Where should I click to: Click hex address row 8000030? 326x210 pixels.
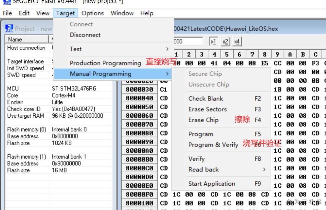click(x=140, y=89)
